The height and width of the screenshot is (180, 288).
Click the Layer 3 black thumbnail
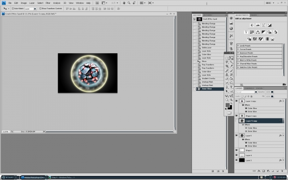pyautogui.click(x=242, y=160)
